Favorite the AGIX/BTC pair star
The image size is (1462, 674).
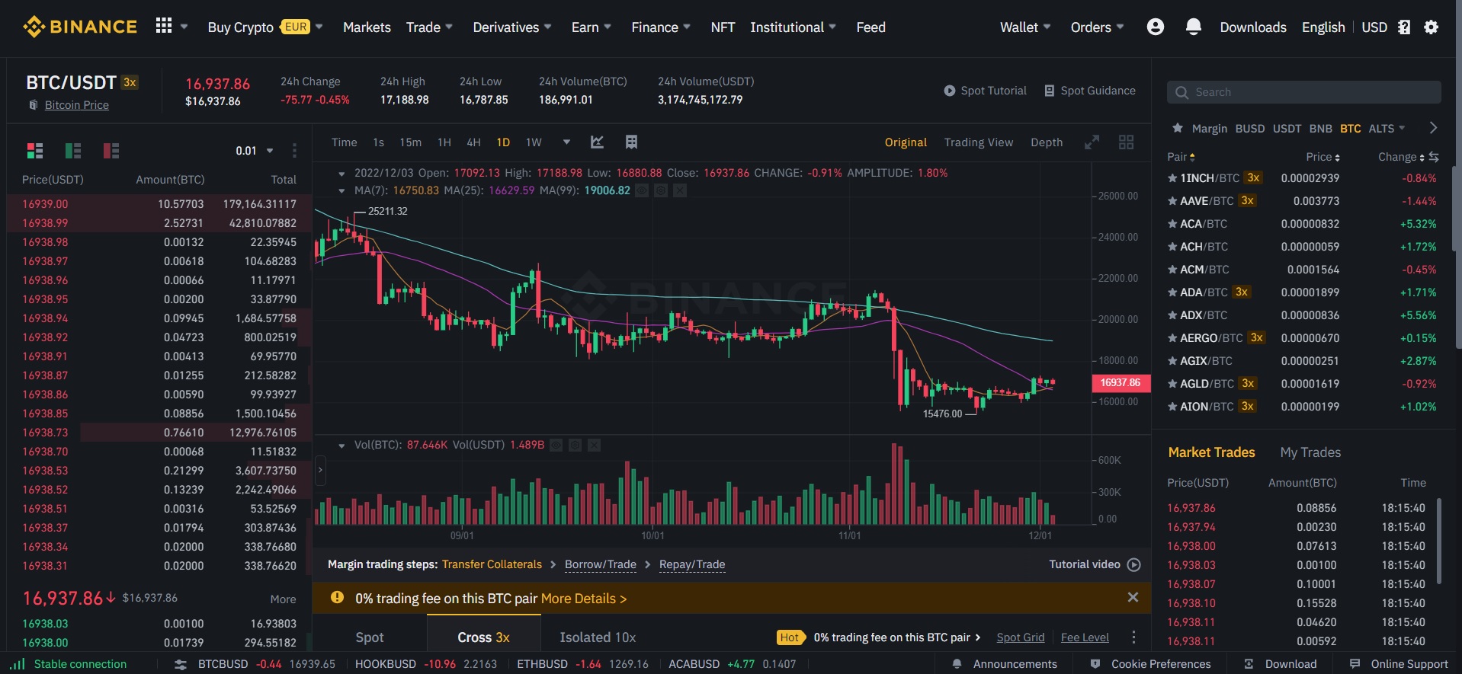pyautogui.click(x=1172, y=361)
